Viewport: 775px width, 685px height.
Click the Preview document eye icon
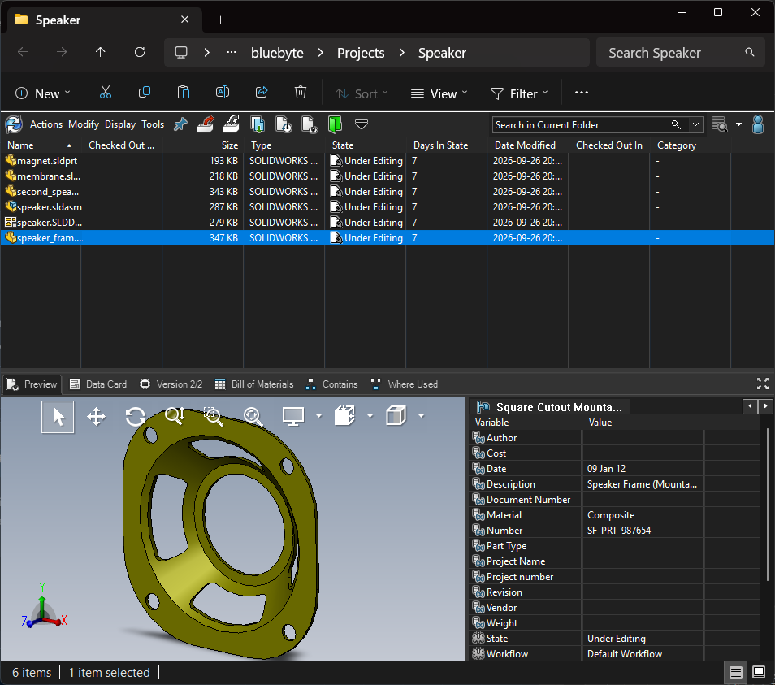tap(310, 124)
